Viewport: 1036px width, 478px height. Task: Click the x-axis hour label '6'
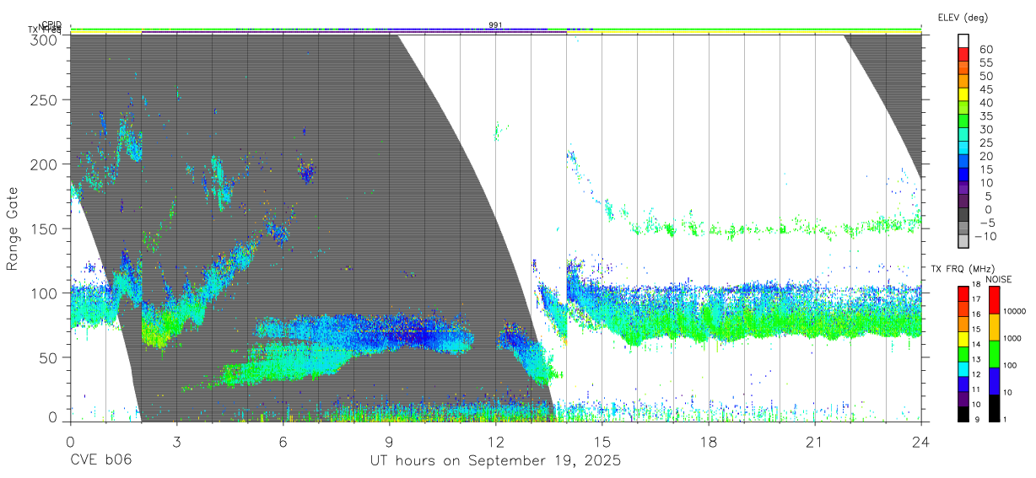click(283, 442)
